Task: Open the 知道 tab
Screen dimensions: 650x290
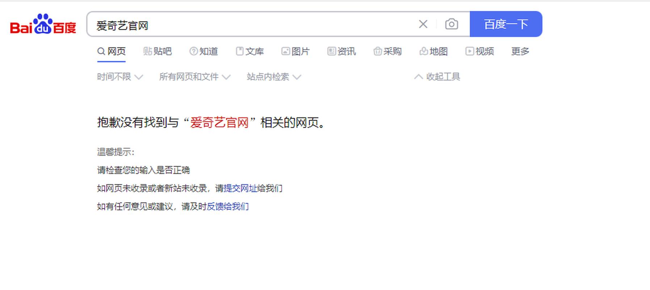Action: 204,51
